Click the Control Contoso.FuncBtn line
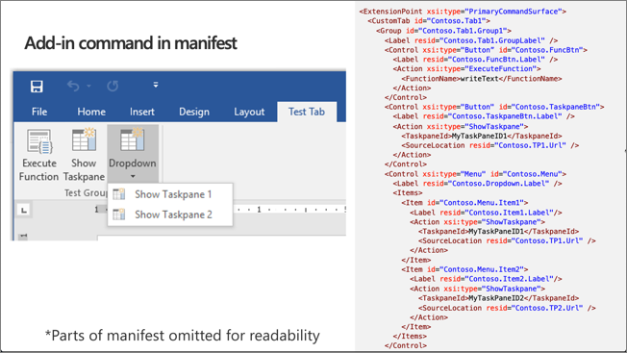627x353 pixels. [486, 50]
